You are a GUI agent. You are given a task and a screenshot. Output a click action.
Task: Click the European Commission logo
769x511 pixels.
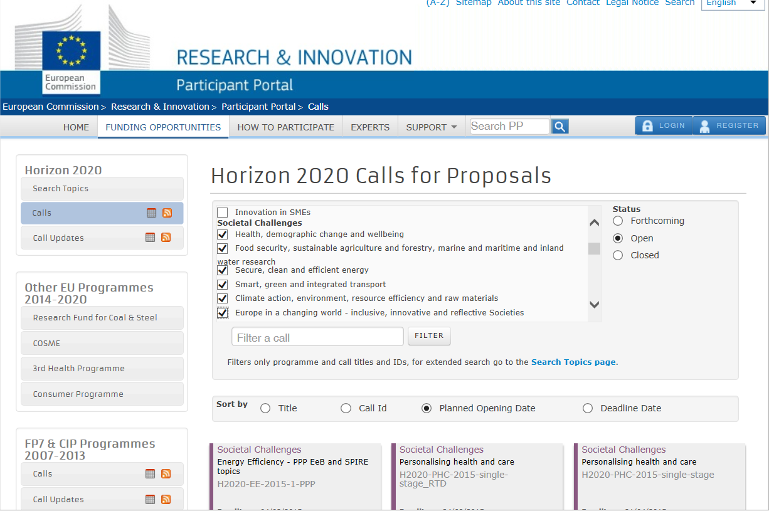tap(71, 61)
